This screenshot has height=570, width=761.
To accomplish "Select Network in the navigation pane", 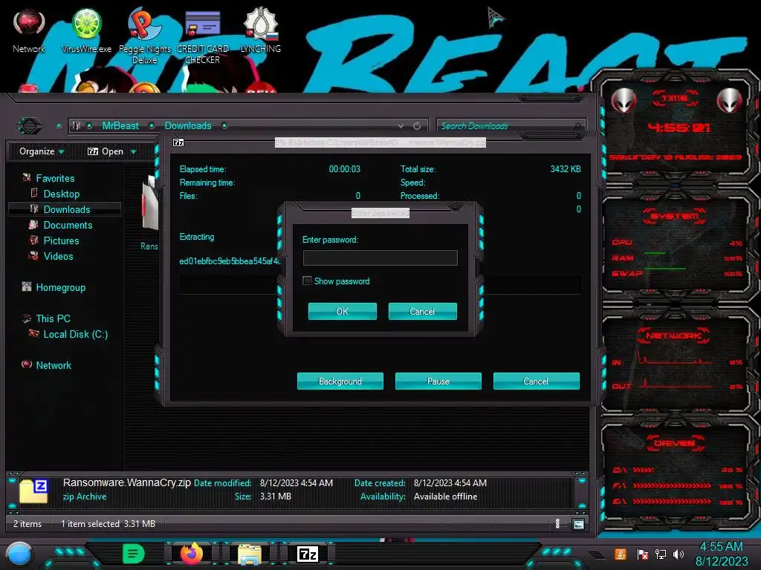I will (53, 365).
